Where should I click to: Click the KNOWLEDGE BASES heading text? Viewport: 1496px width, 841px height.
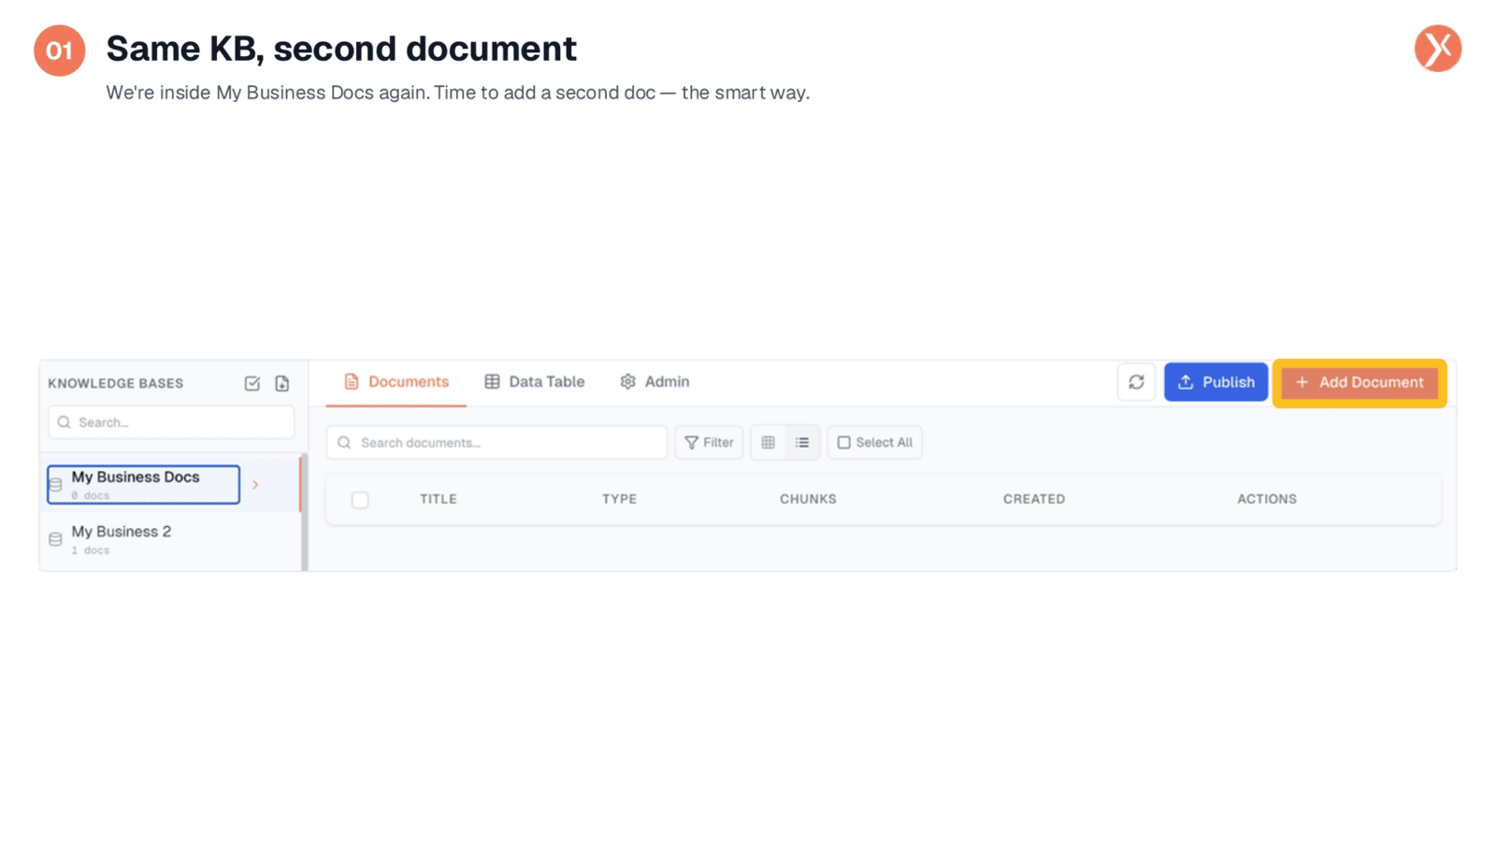pyautogui.click(x=116, y=383)
